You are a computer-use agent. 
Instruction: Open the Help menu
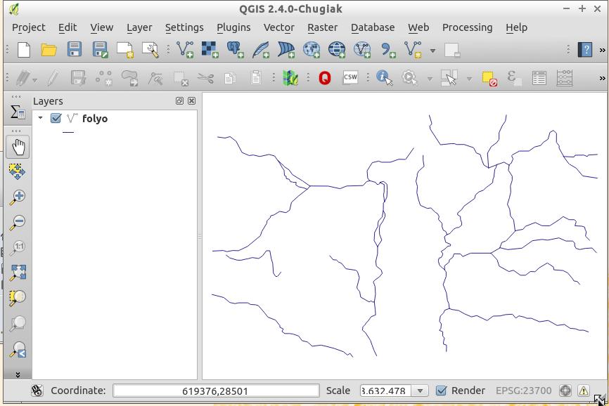point(517,27)
